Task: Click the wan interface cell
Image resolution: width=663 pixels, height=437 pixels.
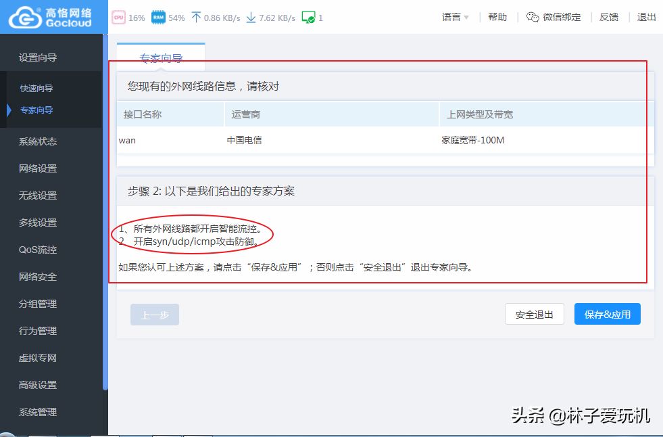Action: pos(127,141)
